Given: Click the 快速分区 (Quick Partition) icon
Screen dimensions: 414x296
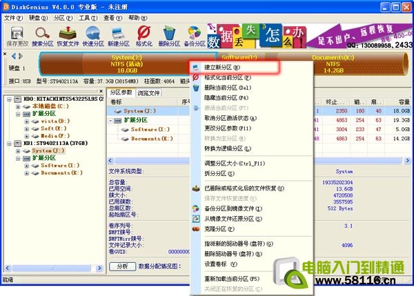Looking at the screenshot, I should coord(94,36).
